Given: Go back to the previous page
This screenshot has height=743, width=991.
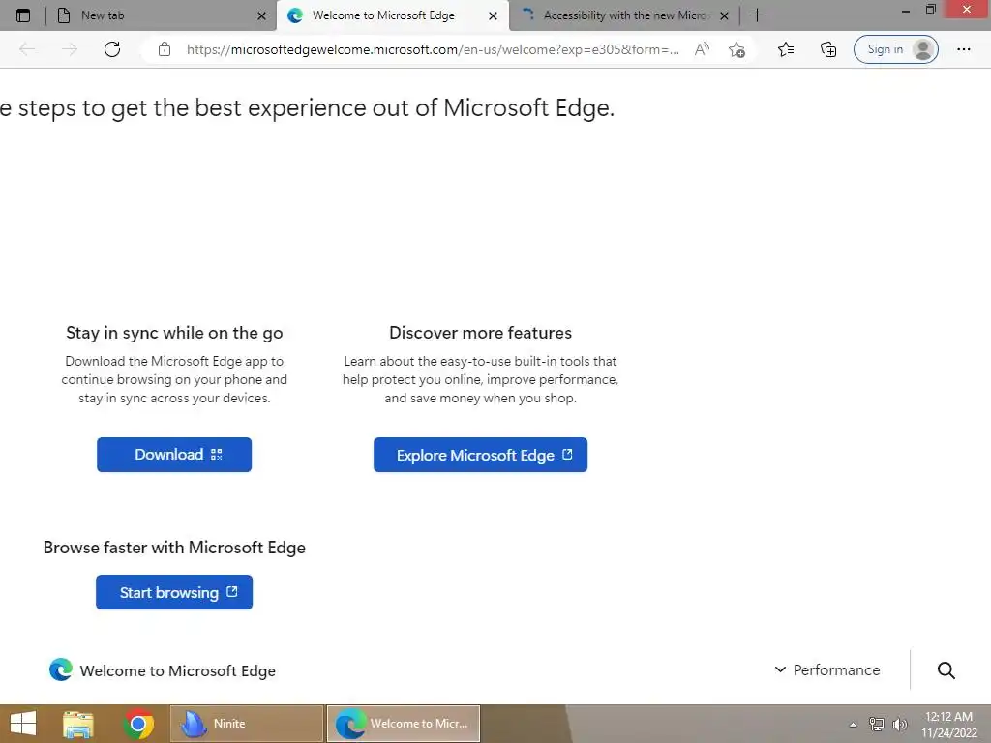Looking at the screenshot, I should [x=27, y=49].
